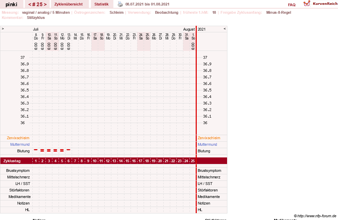Viewport: 338px width, 220px height.
Task: Click the date header 24. Sa
Action: tap(141, 36)
